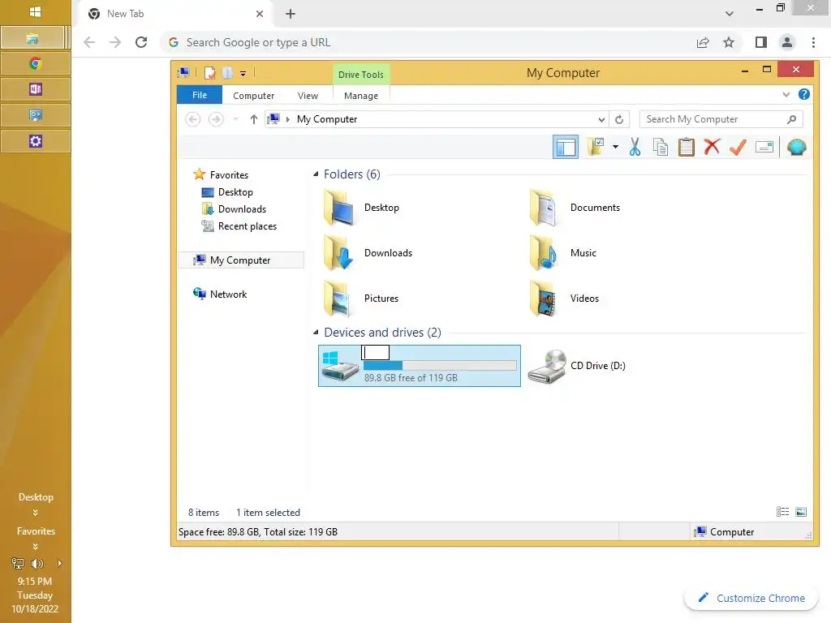Click the Explorer Back arrow
Image resolution: width=831 pixels, height=623 pixels.
193,119
